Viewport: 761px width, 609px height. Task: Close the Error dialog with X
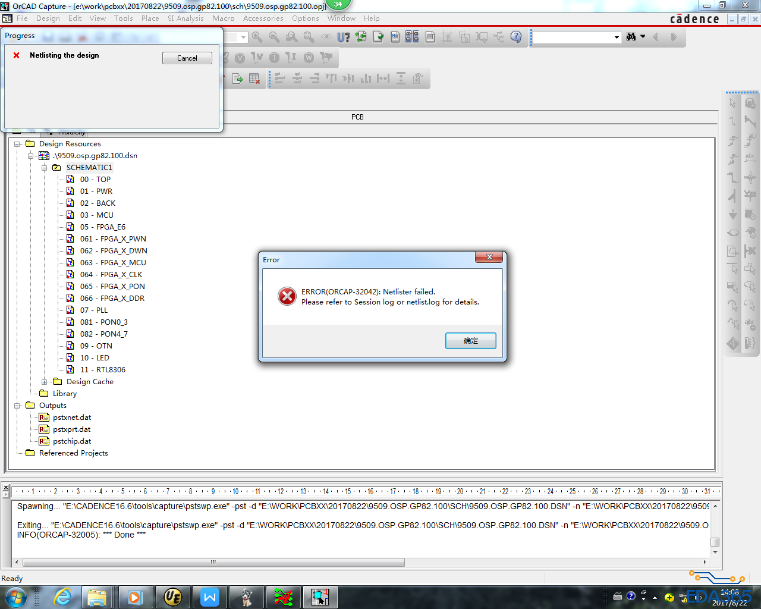(x=489, y=257)
